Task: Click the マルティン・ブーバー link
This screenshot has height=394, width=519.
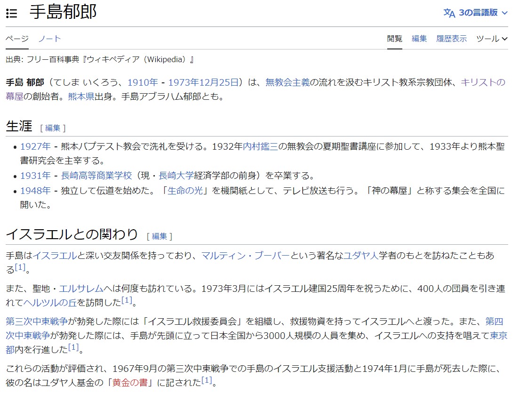Action: [245, 256]
